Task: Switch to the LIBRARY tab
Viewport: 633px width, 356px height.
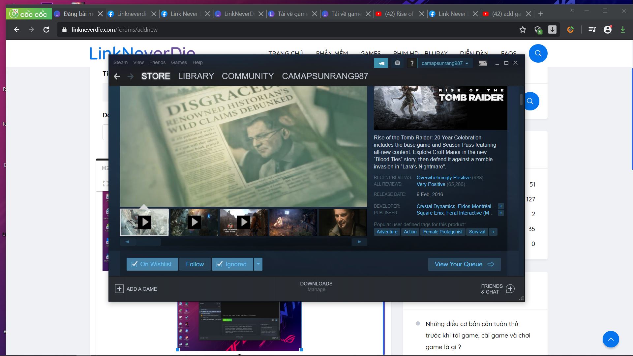Action: pos(196,76)
